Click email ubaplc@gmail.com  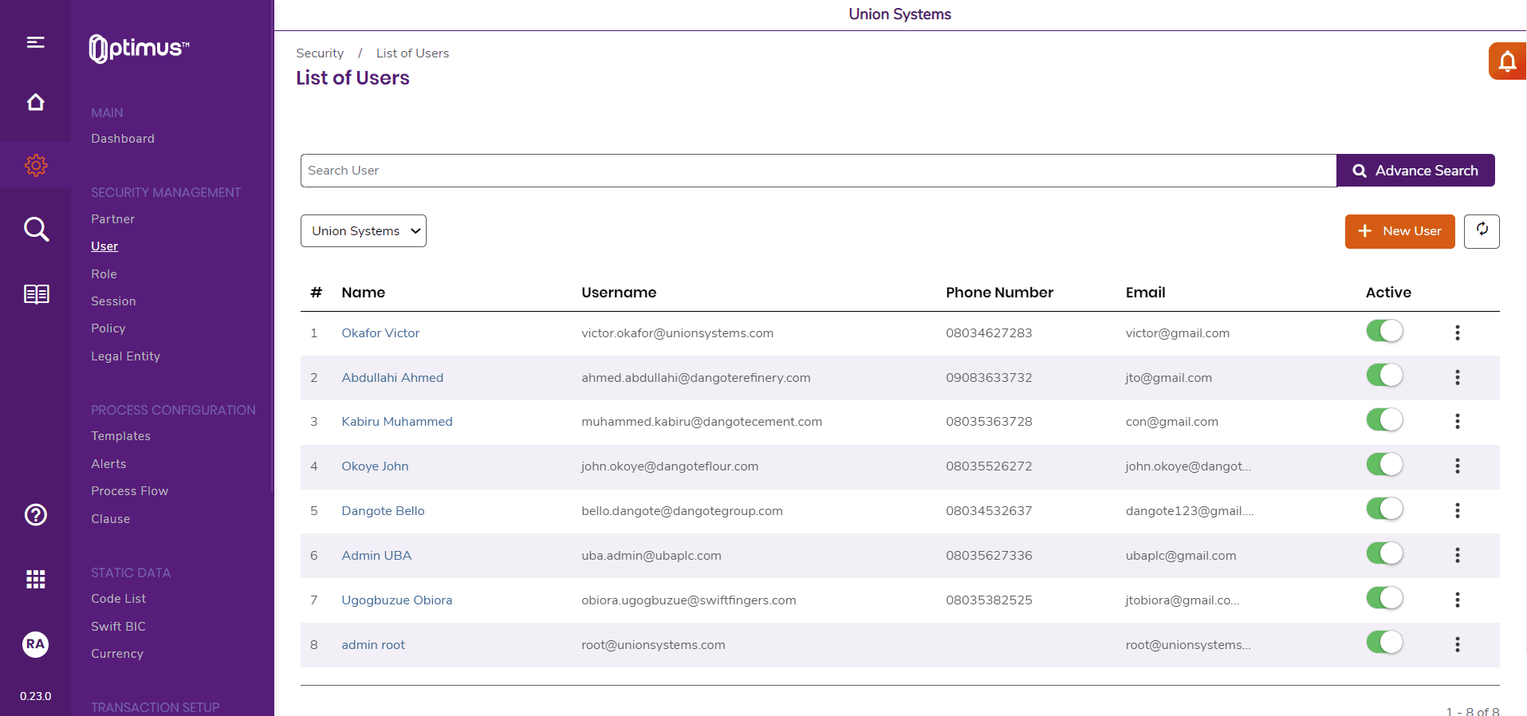[x=1181, y=556]
